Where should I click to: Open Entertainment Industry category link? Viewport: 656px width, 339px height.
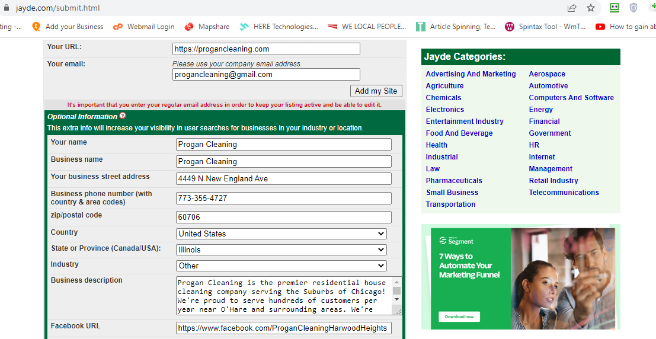click(465, 121)
